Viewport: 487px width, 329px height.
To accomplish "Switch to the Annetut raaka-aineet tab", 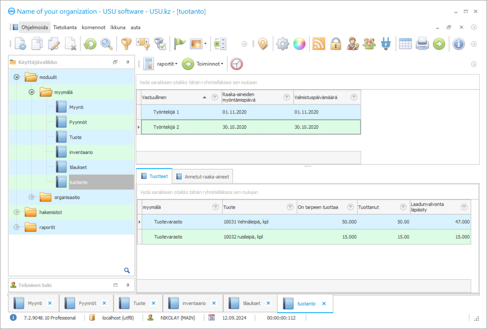I will click(203, 177).
